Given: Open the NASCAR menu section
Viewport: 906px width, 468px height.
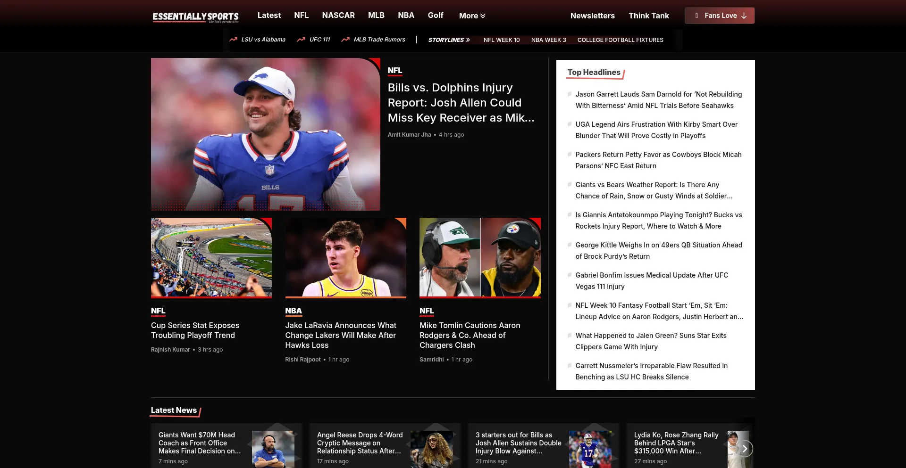Looking at the screenshot, I should pos(338,16).
